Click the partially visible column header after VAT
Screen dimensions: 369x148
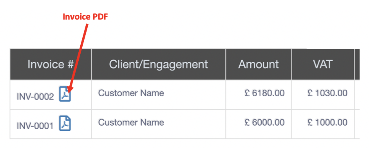click(x=357, y=64)
